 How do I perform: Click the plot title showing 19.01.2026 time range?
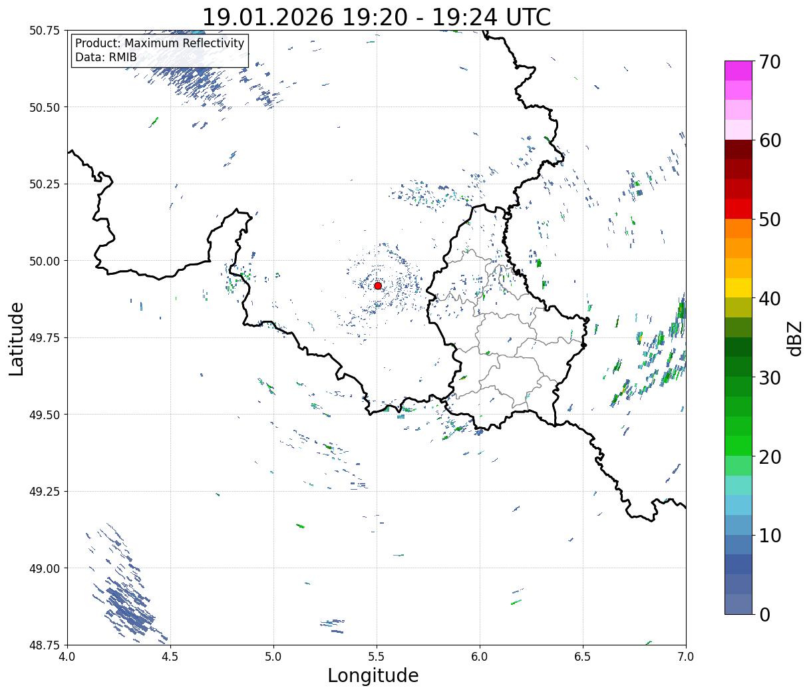[x=377, y=17]
